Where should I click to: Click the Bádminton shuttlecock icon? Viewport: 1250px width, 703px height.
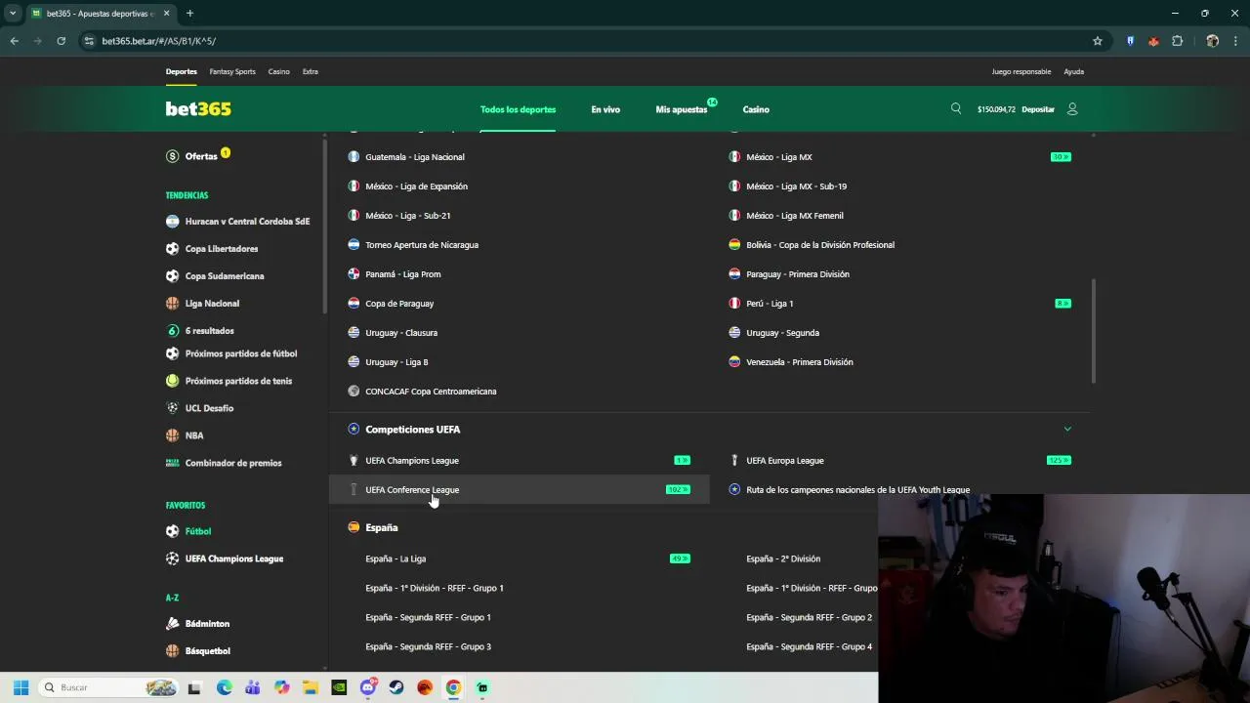[173, 624]
